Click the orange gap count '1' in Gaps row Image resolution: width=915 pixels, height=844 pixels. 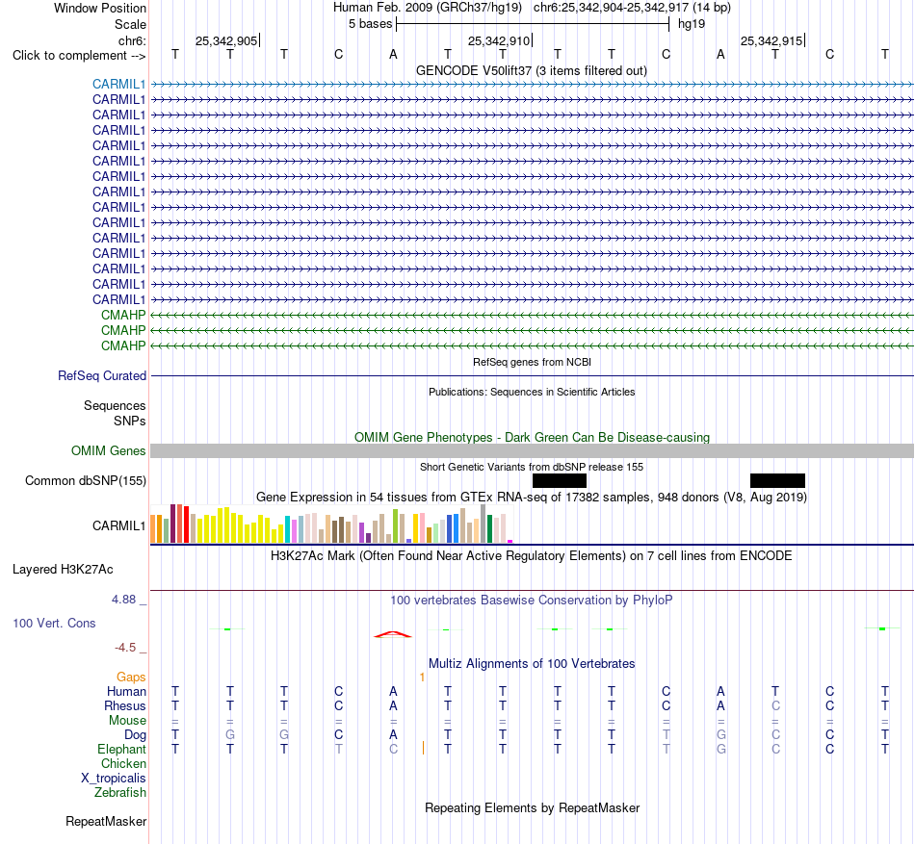[x=422, y=678]
